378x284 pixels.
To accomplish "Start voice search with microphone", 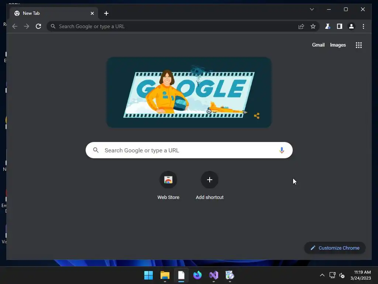I will pos(282,150).
